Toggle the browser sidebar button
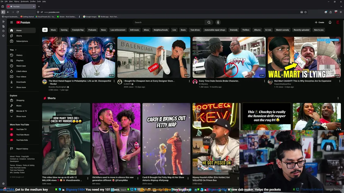The image size is (344, 193). 3,12
